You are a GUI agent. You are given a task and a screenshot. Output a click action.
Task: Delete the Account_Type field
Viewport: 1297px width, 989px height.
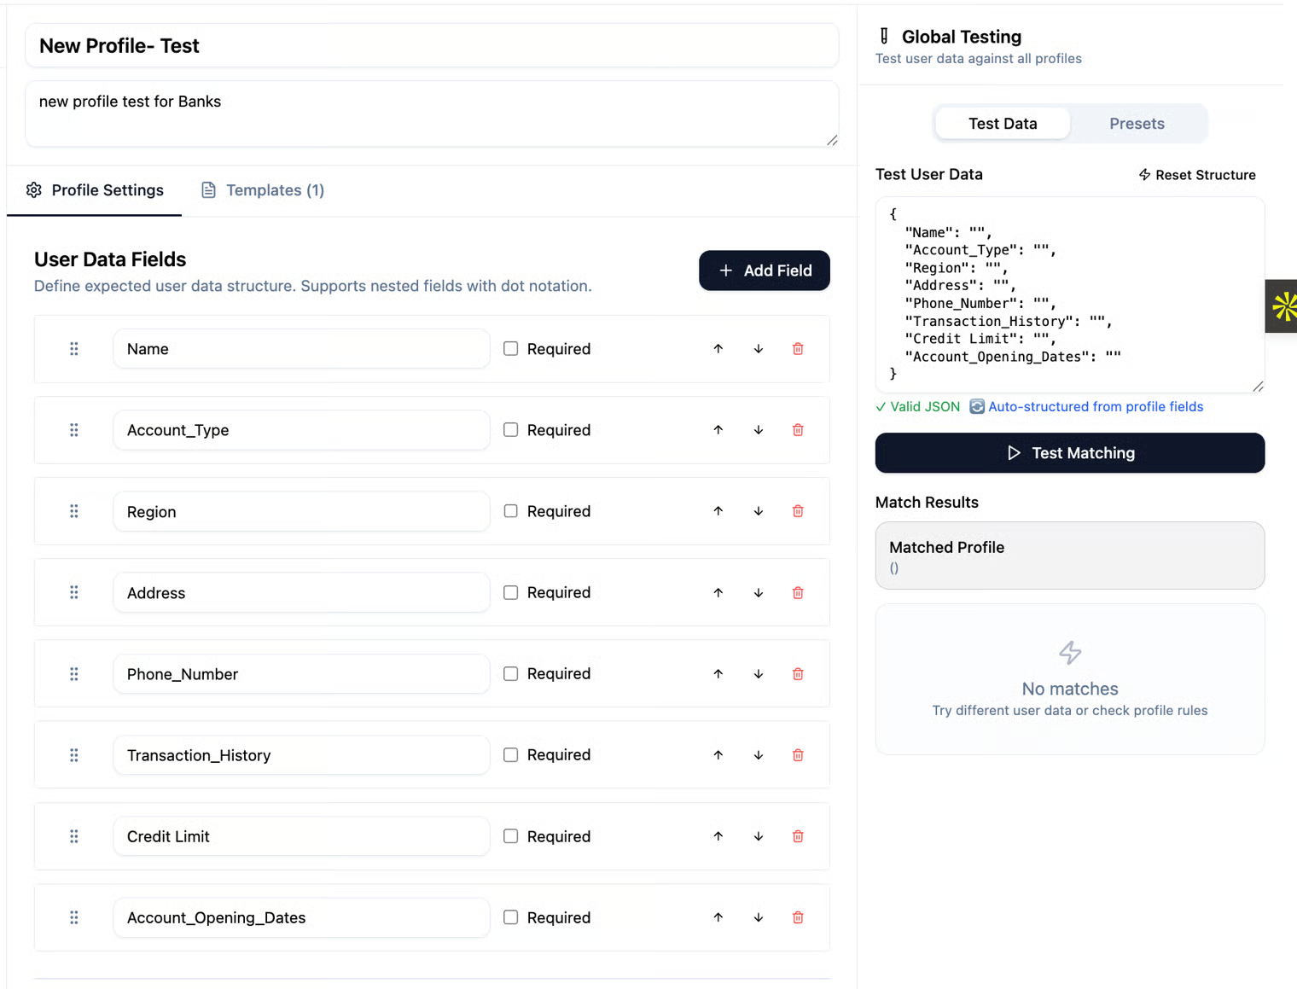[798, 430]
